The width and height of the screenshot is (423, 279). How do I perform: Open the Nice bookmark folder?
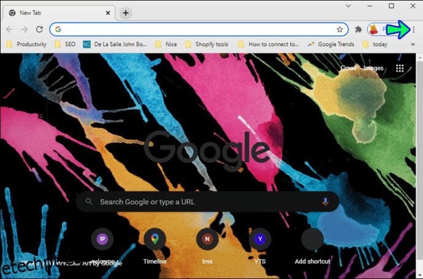coord(166,44)
